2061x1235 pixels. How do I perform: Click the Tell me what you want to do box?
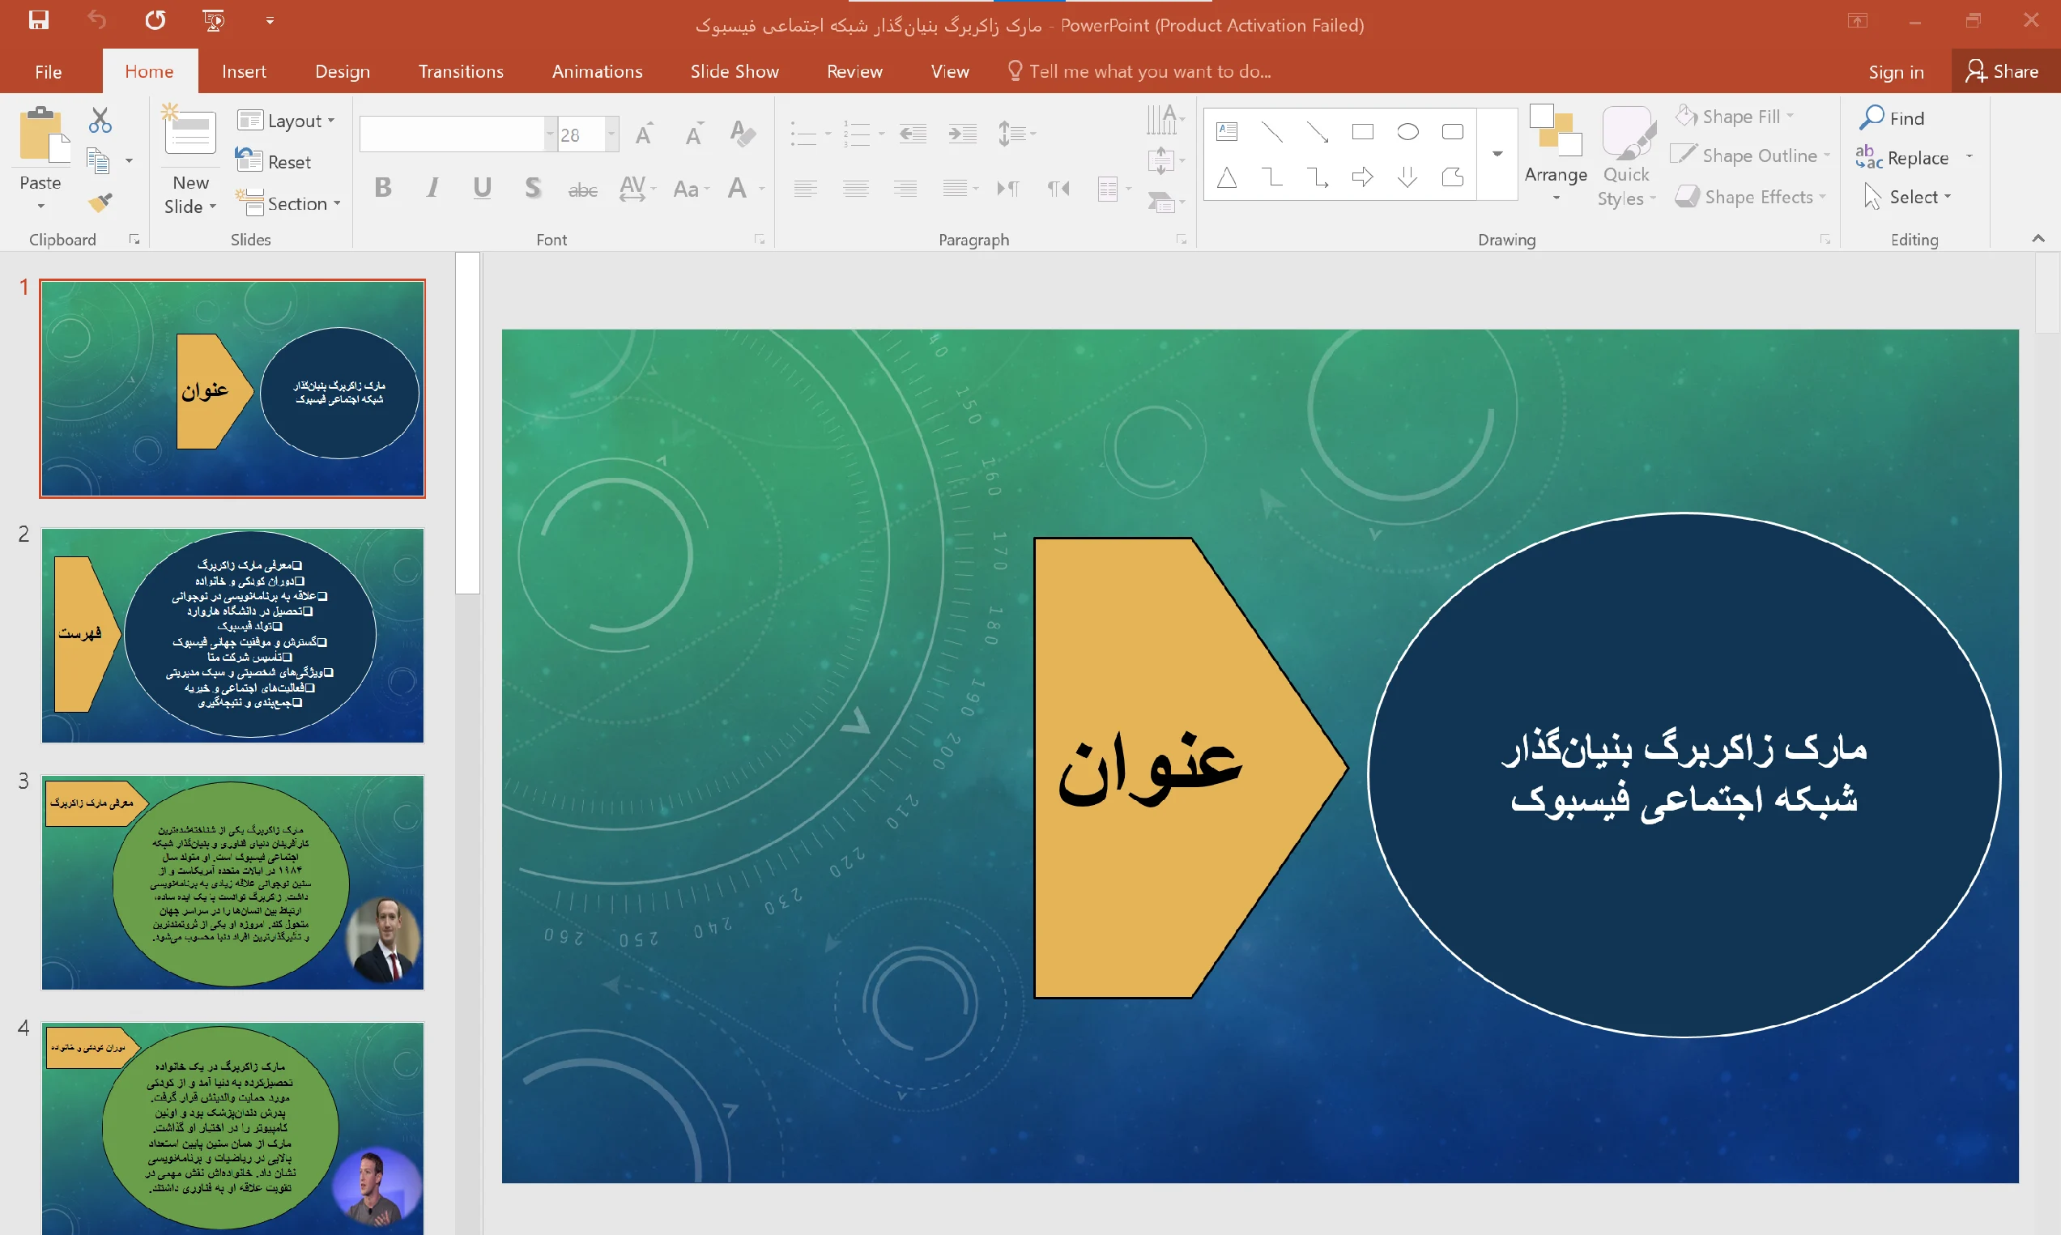[1140, 71]
